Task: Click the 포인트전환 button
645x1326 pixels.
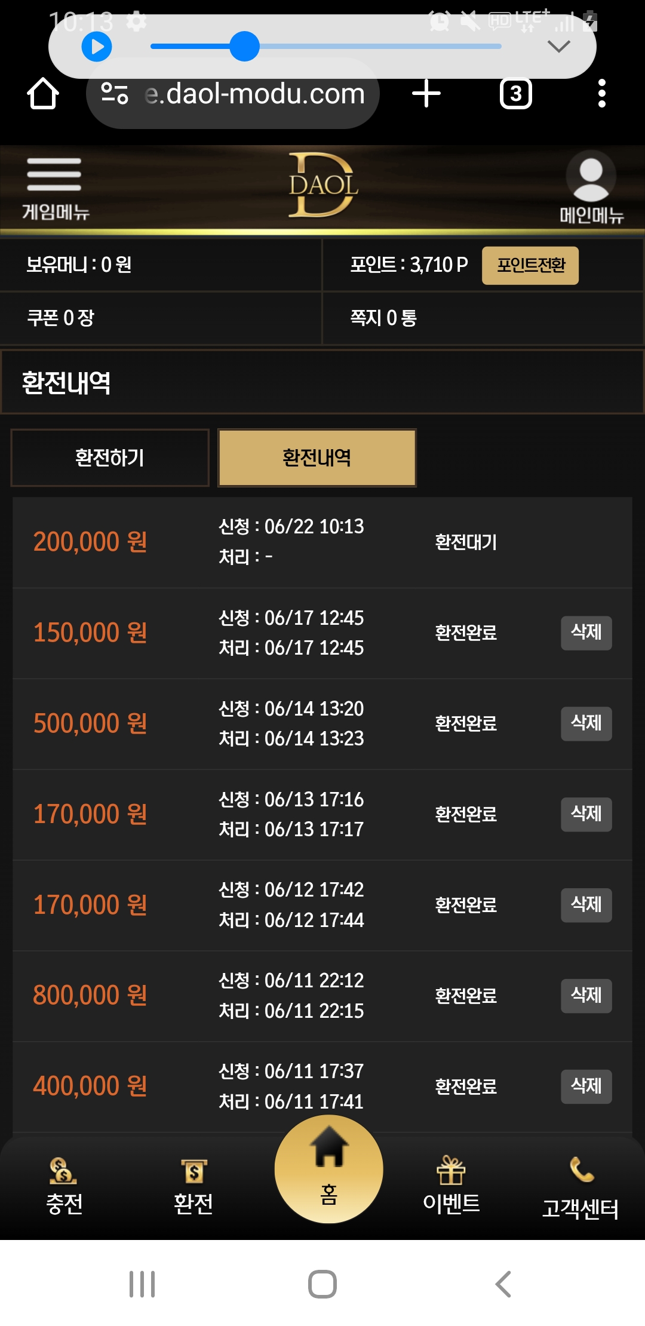Action: click(530, 265)
